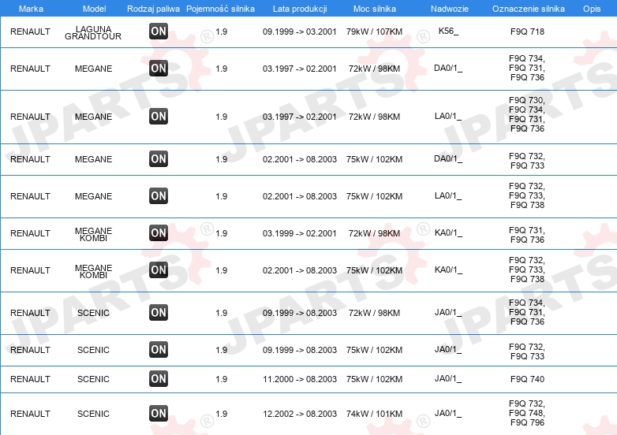Sort by the Model column header
The height and width of the screenshot is (435, 617).
(x=95, y=9)
